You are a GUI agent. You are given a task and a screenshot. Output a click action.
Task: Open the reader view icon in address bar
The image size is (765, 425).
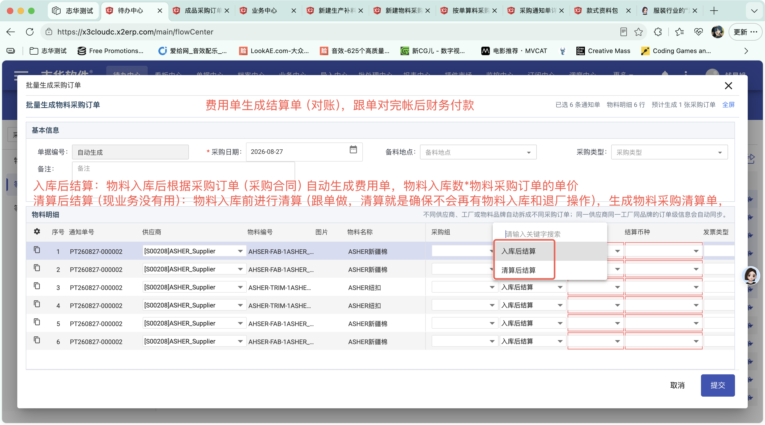coord(623,32)
